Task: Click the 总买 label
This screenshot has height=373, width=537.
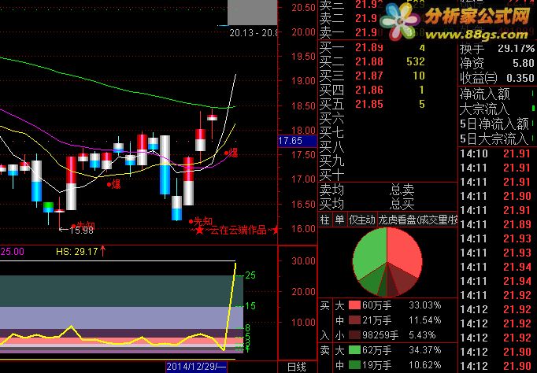Action: click(x=402, y=205)
